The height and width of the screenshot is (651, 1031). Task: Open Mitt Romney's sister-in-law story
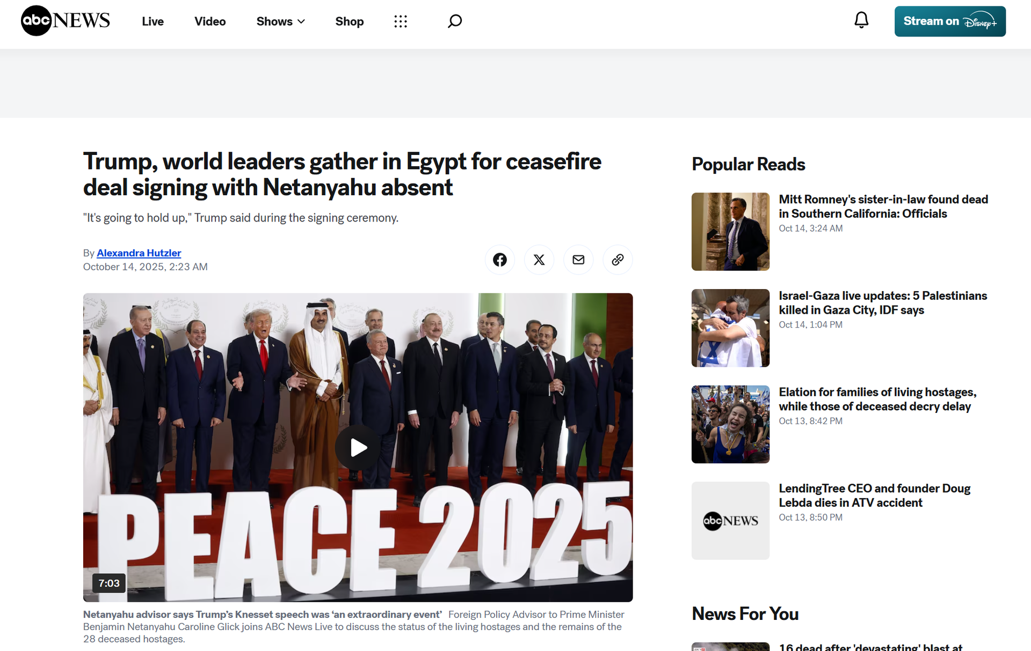(x=883, y=206)
